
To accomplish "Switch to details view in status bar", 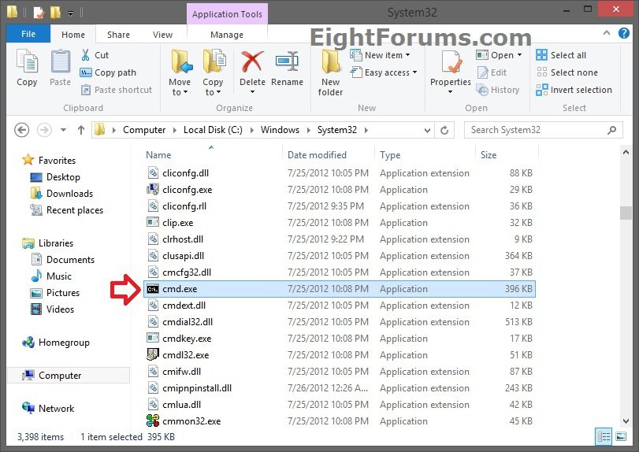I will (x=604, y=436).
